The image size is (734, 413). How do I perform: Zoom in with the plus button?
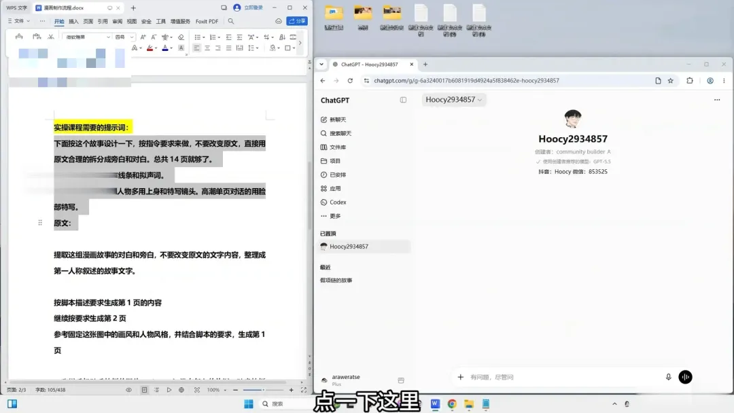coord(291,390)
